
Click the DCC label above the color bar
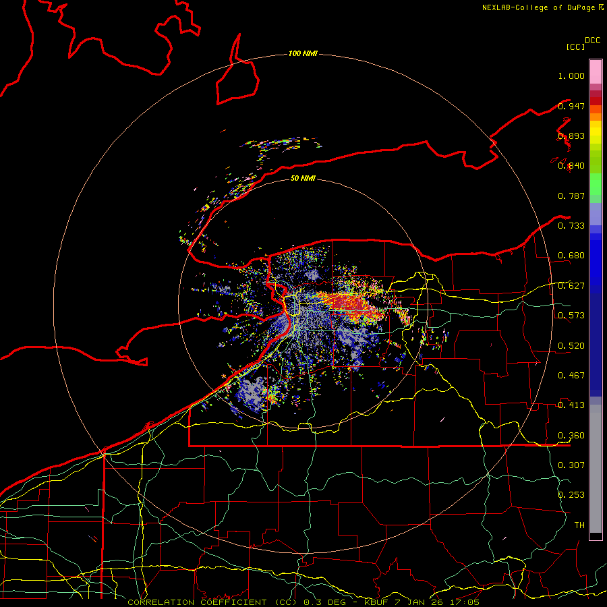[592, 40]
